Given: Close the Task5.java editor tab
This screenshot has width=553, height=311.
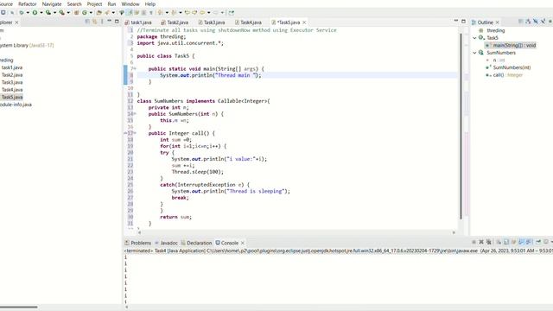Looking at the screenshot, I should 304,22.
